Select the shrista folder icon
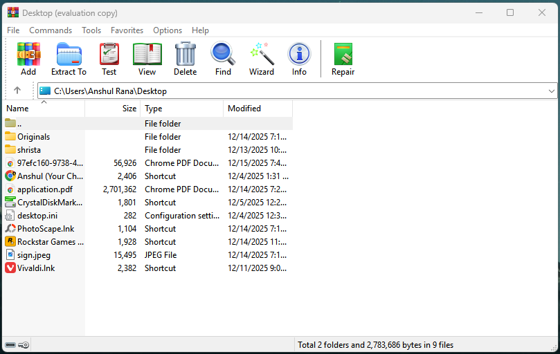The image size is (560, 354). tap(10, 150)
